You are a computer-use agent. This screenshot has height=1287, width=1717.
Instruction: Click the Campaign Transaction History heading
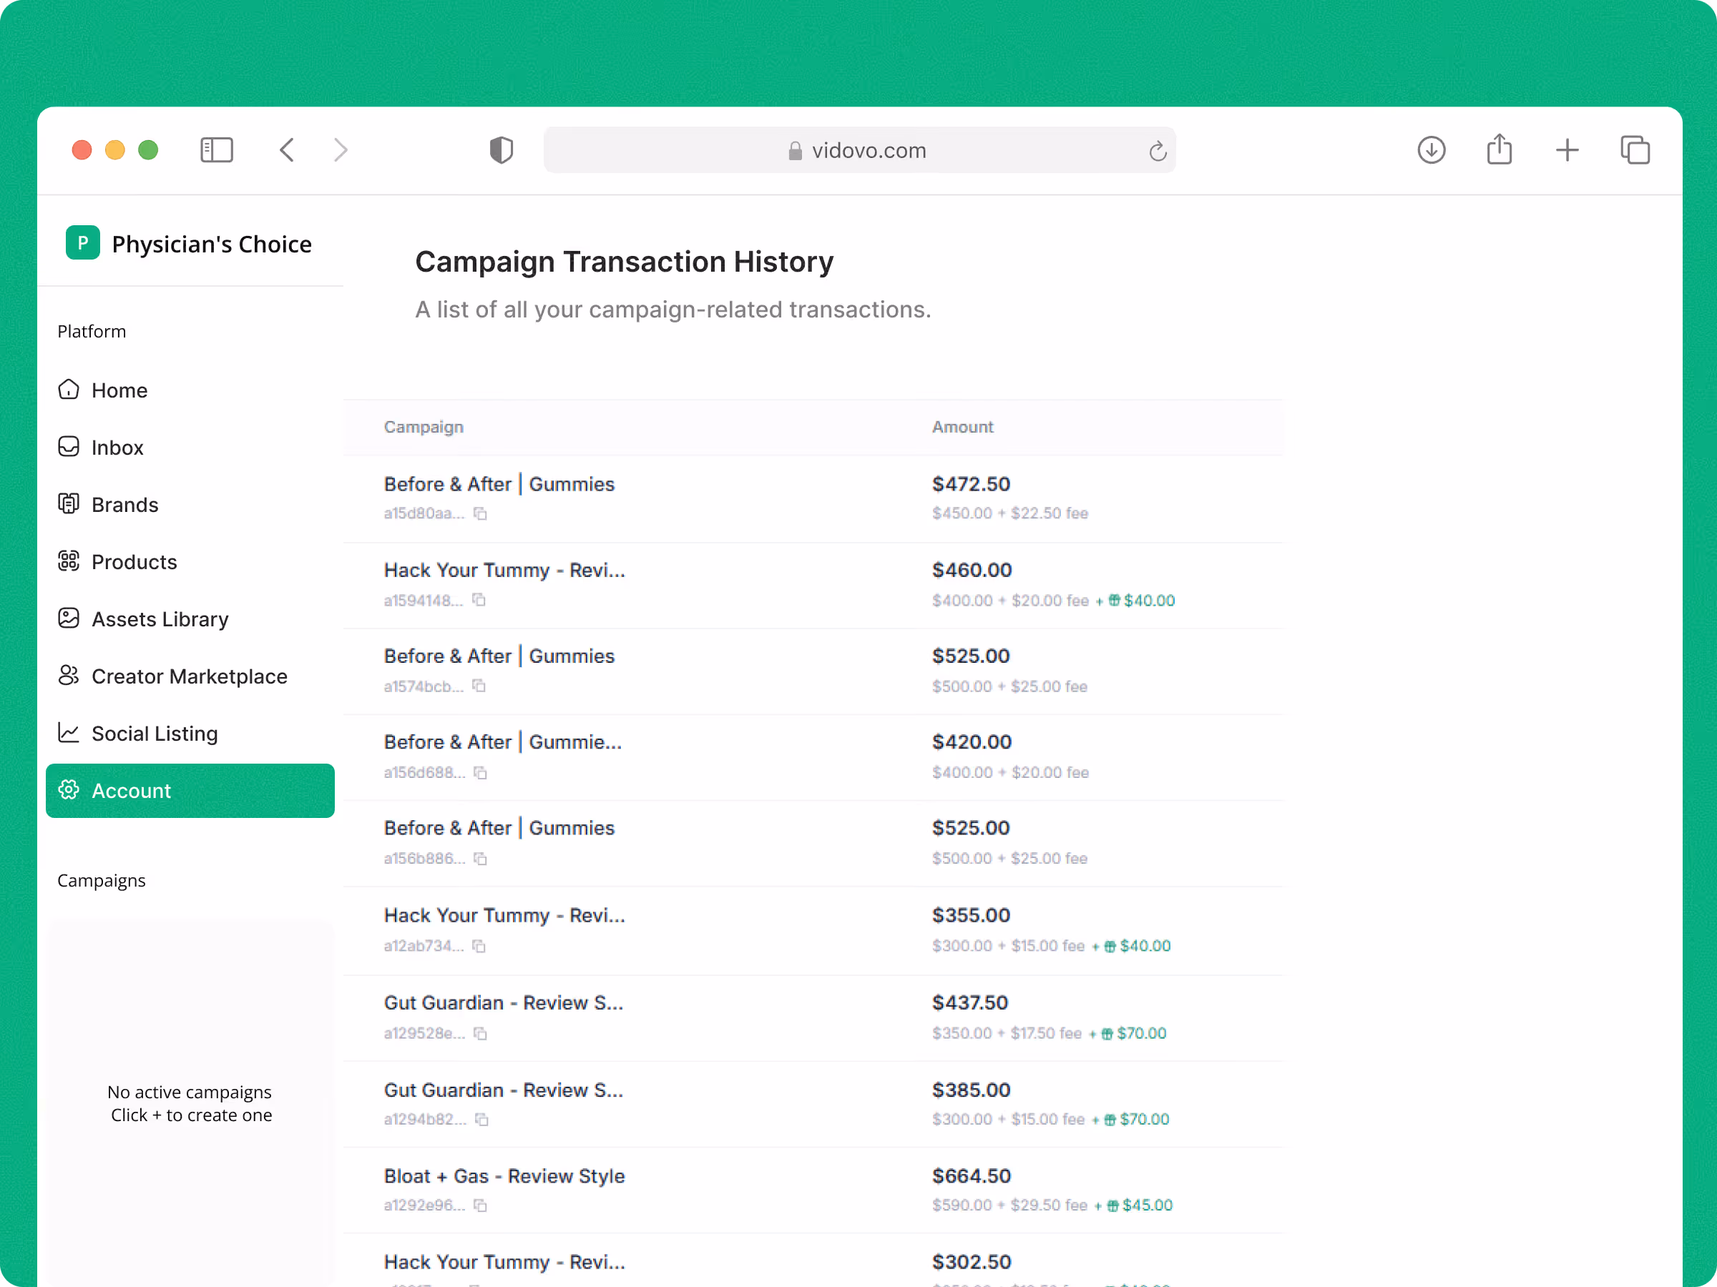(624, 262)
